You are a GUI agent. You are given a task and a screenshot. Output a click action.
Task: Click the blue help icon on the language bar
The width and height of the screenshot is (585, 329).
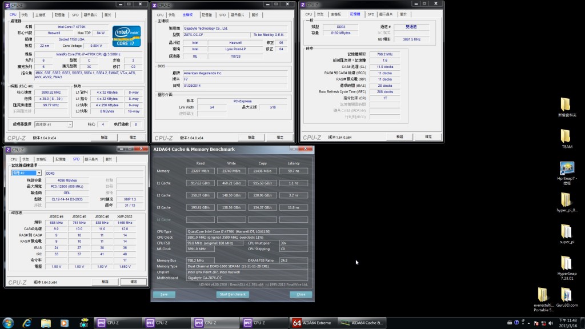[516, 322]
